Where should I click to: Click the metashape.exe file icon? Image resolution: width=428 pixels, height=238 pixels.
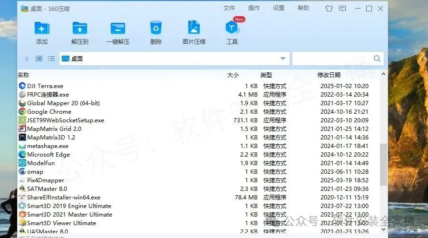(x=22, y=146)
